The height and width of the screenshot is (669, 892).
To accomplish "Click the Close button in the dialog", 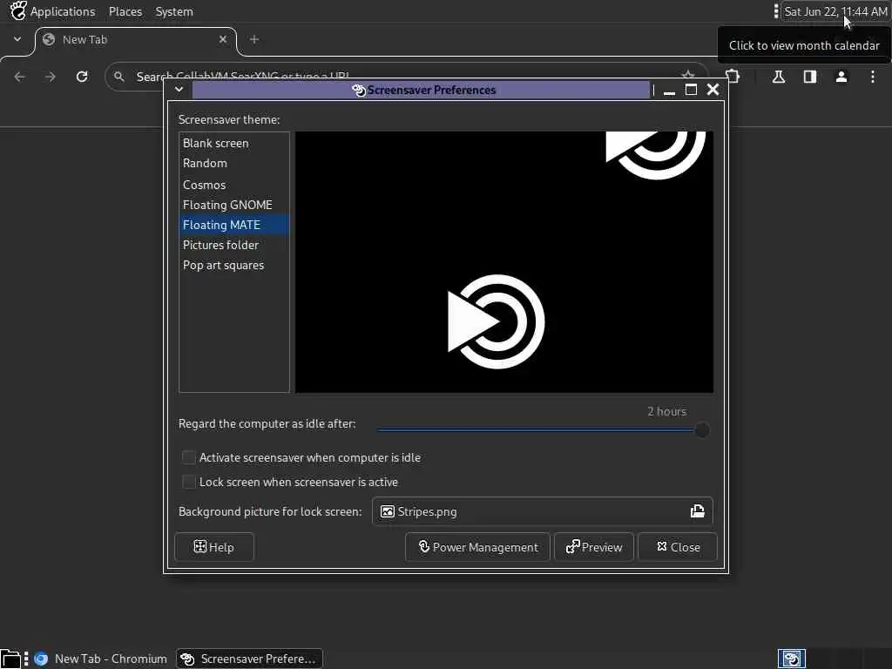I will pyautogui.click(x=678, y=547).
